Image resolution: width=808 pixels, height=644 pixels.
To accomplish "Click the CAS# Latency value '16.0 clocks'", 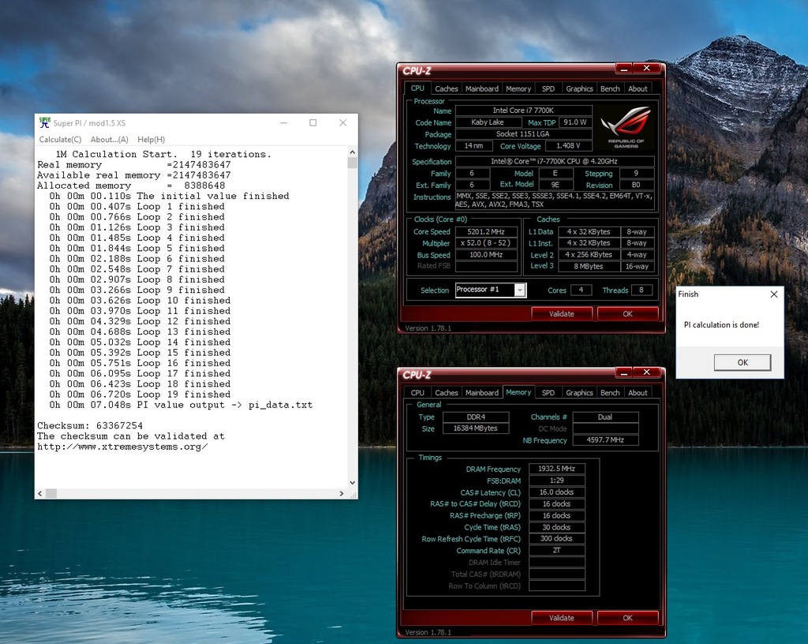I will tap(556, 492).
